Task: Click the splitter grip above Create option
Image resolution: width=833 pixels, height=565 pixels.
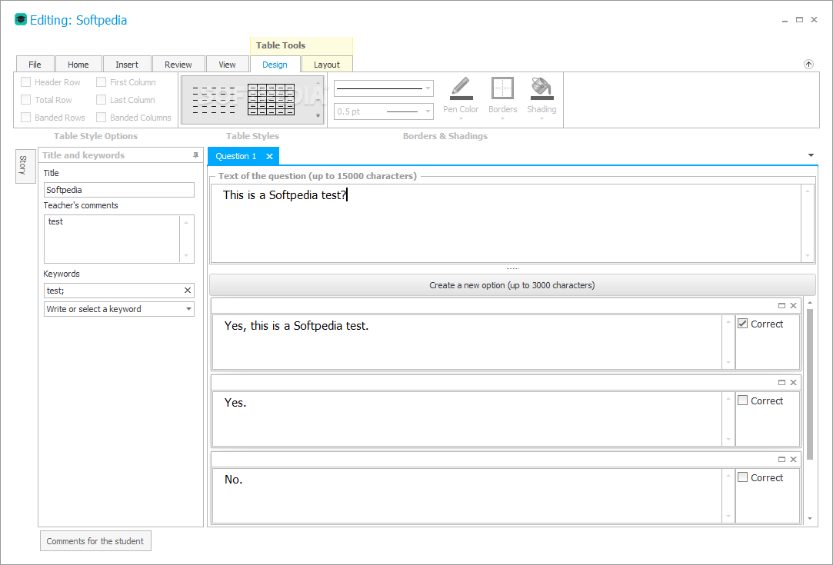Action: point(513,269)
